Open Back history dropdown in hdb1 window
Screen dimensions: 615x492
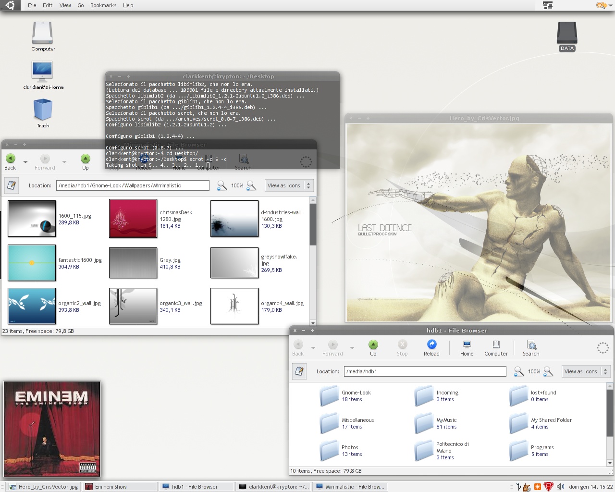tap(313, 348)
